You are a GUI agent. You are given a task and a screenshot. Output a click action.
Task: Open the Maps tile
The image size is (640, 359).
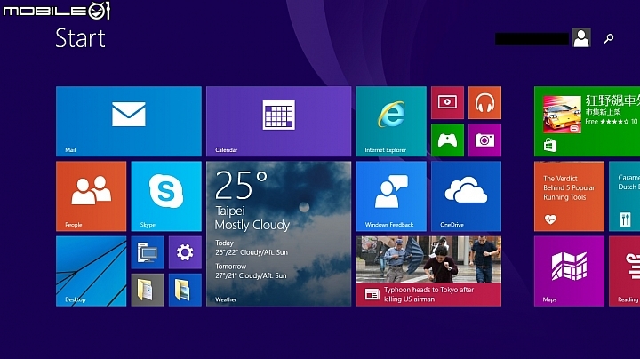(569, 271)
